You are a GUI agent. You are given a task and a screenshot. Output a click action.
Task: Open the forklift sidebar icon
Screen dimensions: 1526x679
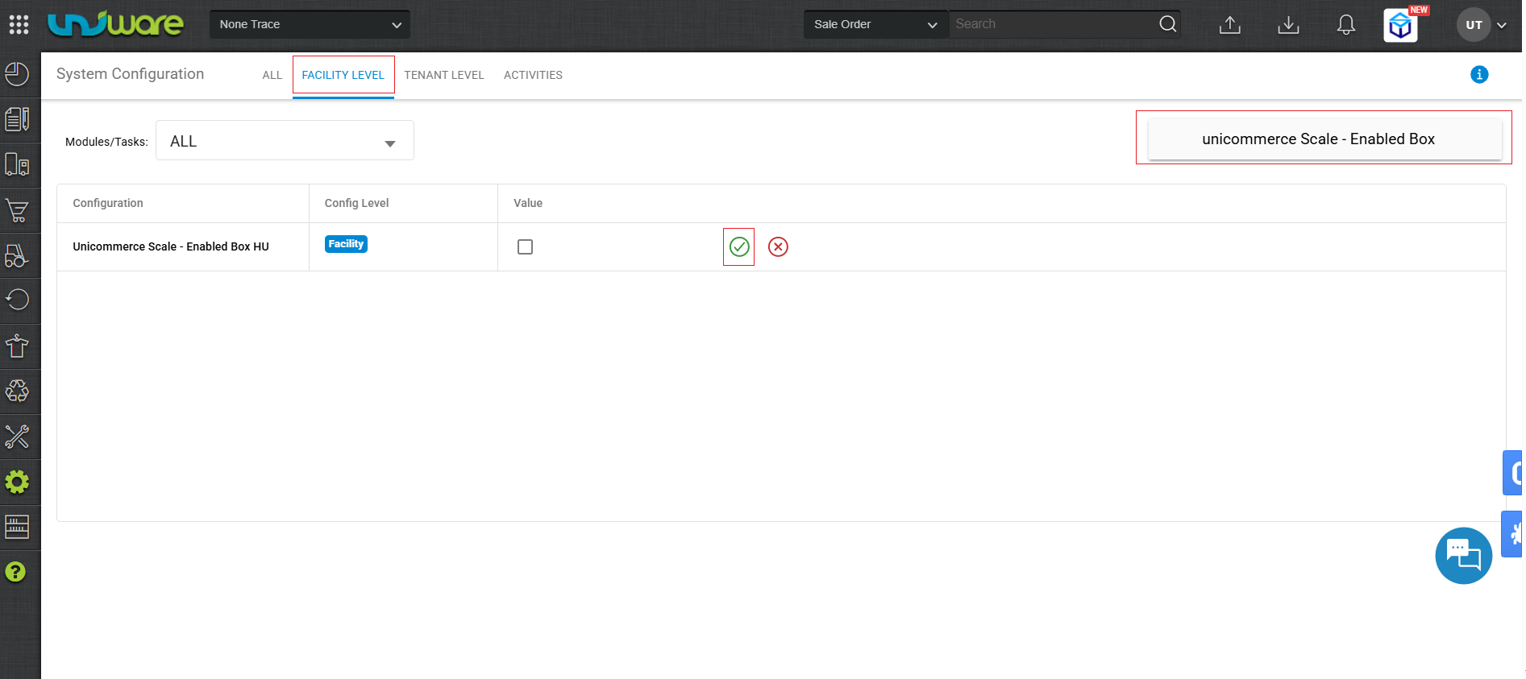17,255
